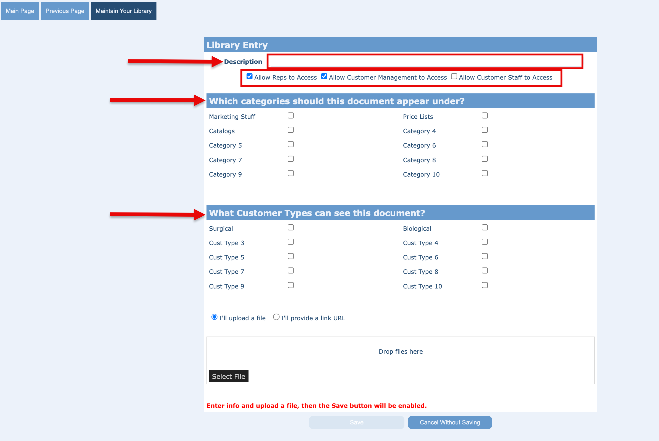The height and width of the screenshot is (441, 659).
Task: Click the Save button
Action: pos(356,422)
